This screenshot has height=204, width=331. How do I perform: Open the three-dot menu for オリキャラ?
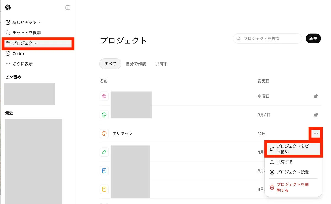point(316,134)
